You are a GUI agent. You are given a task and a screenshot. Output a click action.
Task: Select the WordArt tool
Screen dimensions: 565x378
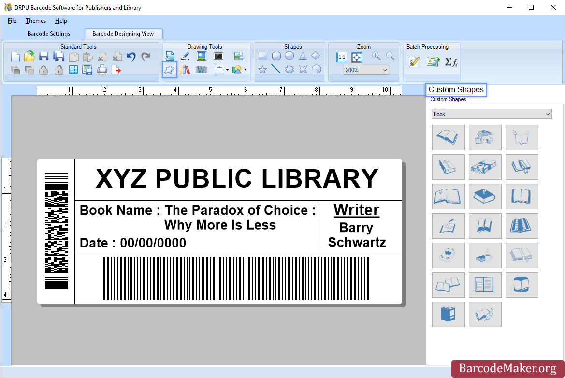(202, 70)
